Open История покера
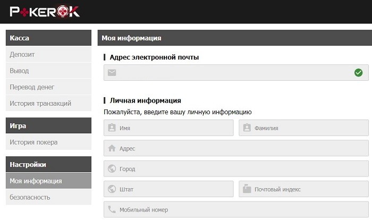The height and width of the screenshot is (220, 372). click(x=48, y=142)
